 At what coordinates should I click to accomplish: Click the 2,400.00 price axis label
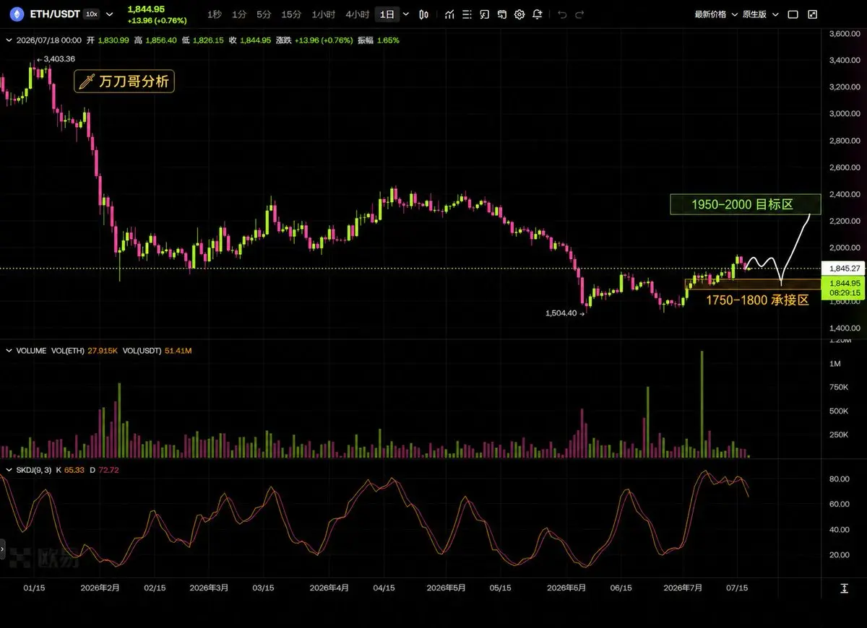tap(845, 194)
